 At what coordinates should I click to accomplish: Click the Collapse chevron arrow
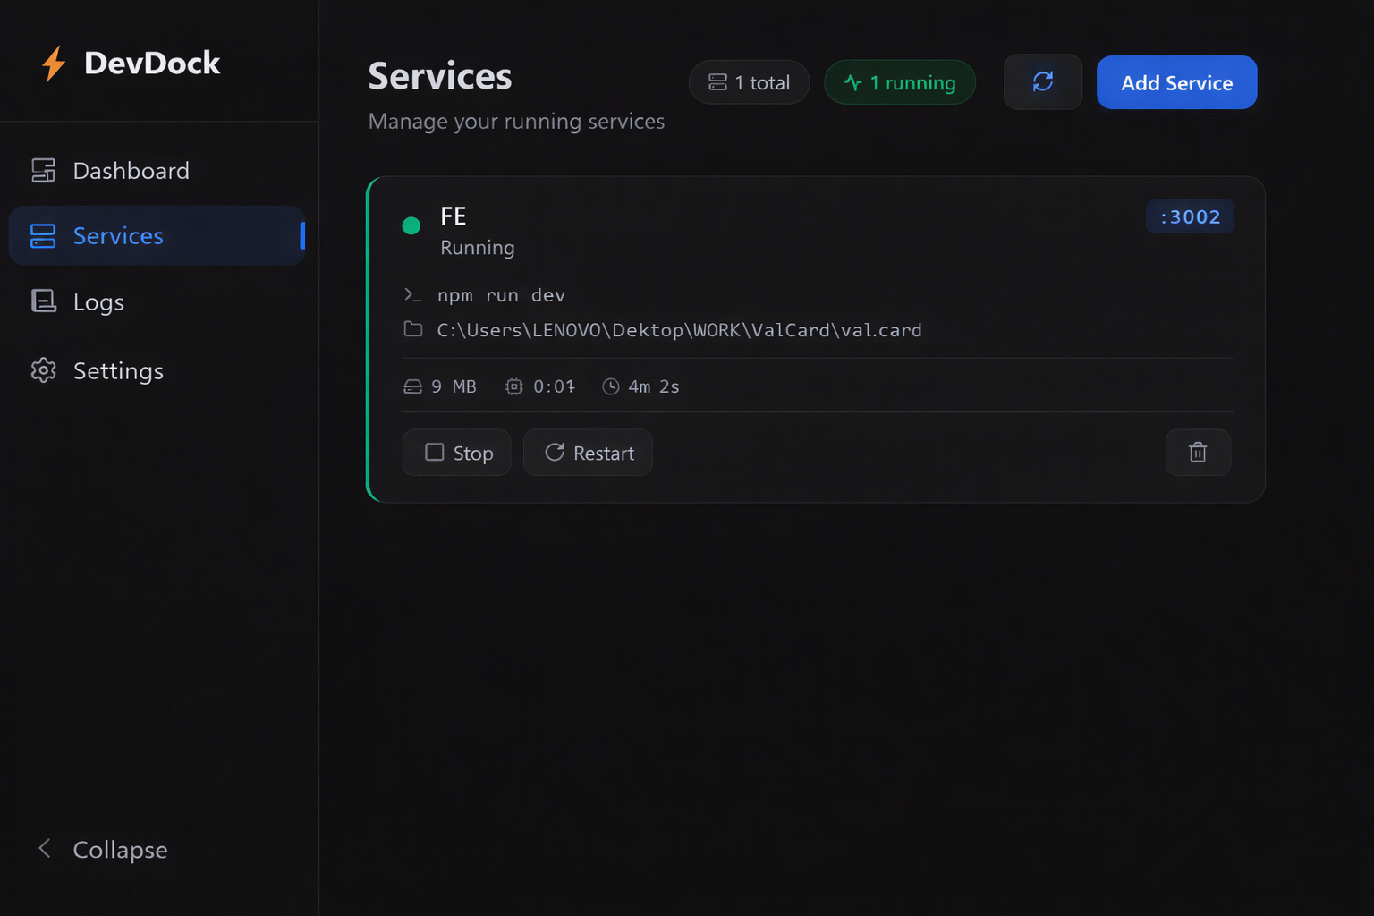(45, 848)
